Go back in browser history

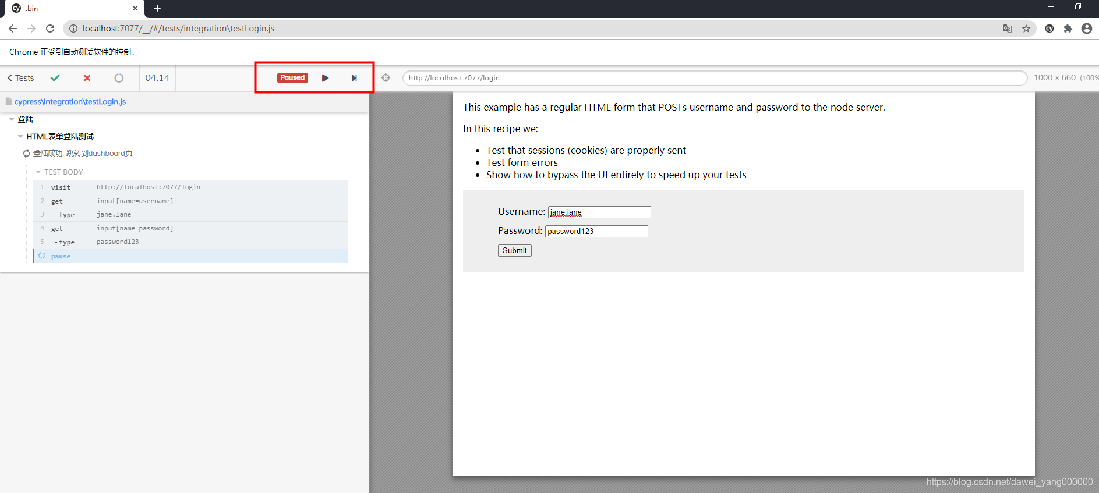click(13, 29)
